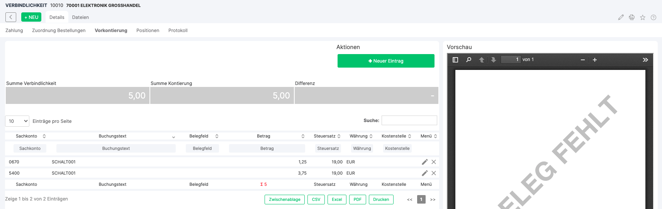
Task: Delete the 5400 row entry
Action: [434, 173]
